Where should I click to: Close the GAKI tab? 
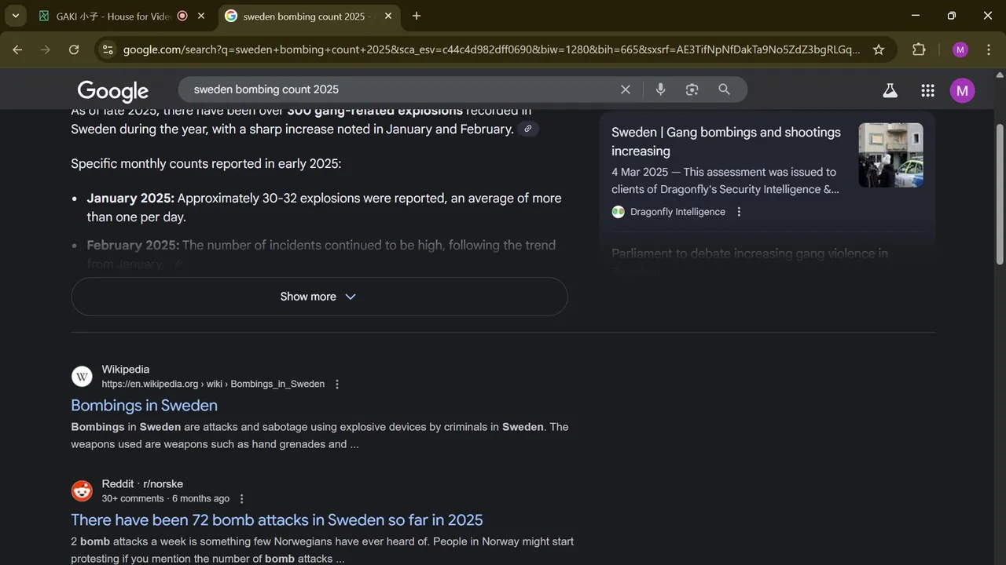tap(201, 16)
